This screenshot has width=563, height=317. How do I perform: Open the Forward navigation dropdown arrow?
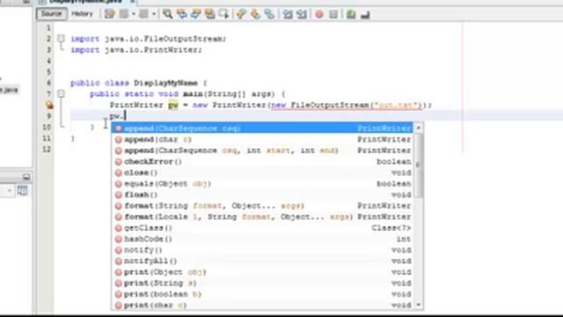pos(154,14)
